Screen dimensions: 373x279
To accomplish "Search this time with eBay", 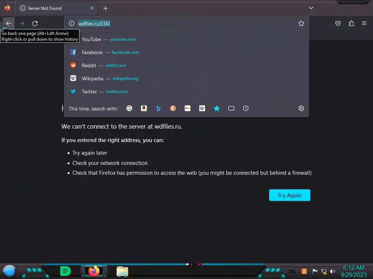I will click(188, 108).
